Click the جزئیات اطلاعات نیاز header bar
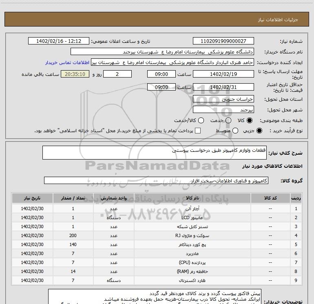 click(x=157, y=19)
